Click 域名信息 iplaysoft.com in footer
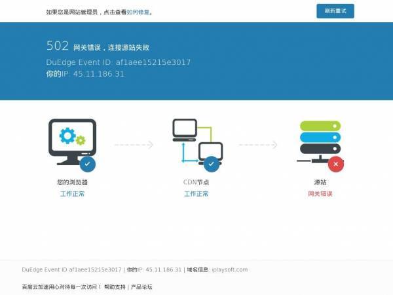Image resolution: width=393 pixels, height=295 pixels. 217,269
